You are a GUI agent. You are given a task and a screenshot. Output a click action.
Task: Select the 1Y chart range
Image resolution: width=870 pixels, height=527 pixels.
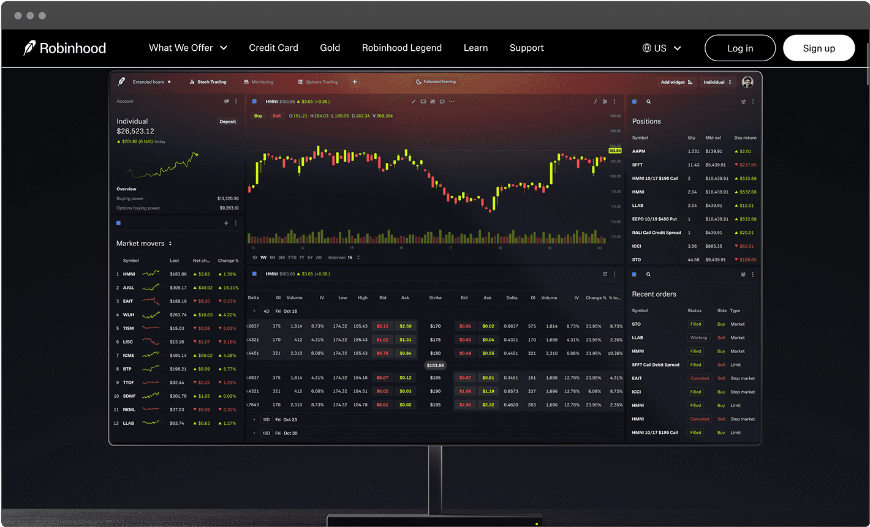click(301, 257)
